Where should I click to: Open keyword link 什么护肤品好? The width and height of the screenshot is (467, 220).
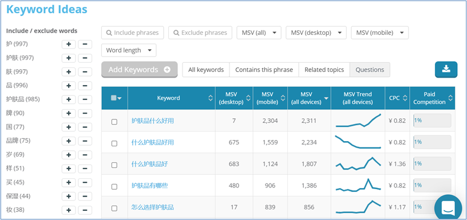[x=149, y=164]
